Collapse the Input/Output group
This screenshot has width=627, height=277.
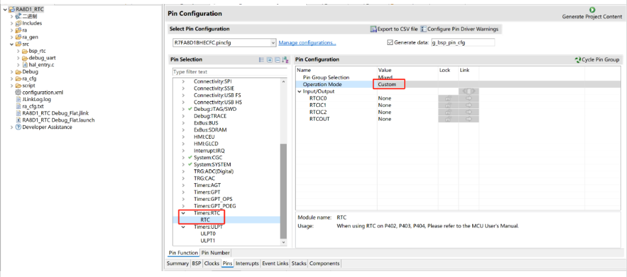pyautogui.click(x=299, y=91)
